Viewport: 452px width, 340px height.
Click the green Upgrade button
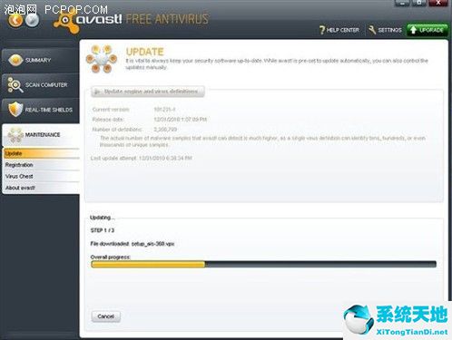(x=427, y=30)
